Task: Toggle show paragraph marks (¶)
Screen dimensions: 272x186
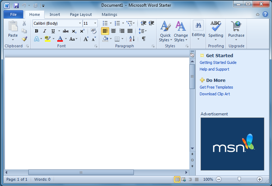Action: 143,39
